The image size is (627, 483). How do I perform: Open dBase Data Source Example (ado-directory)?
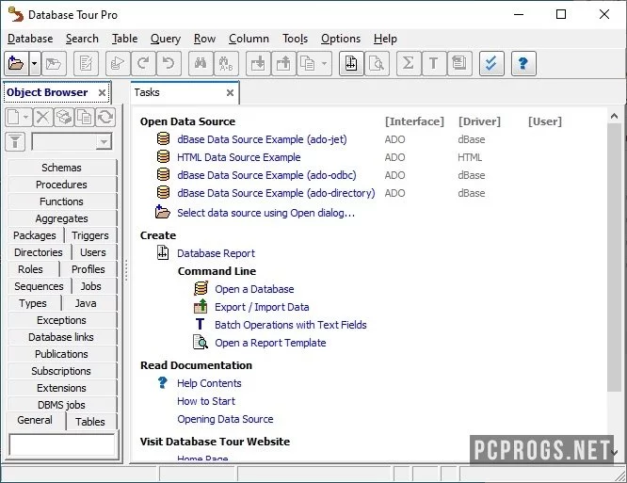[x=276, y=193]
